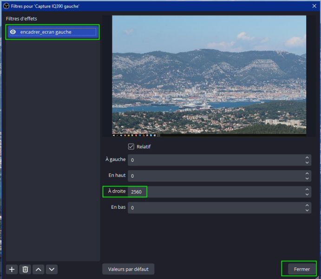Image resolution: width=321 pixels, height=279 pixels.
Task: Move filter down with chevron button
Action: (x=52, y=269)
